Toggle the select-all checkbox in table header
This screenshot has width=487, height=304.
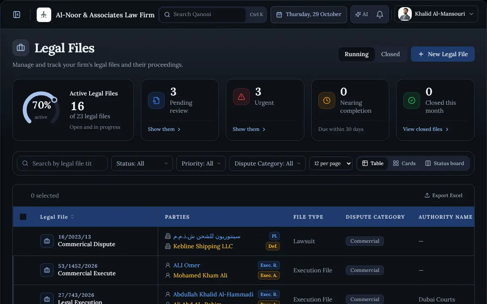pyautogui.click(x=23, y=217)
